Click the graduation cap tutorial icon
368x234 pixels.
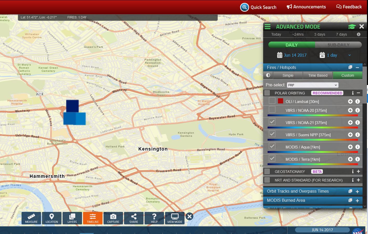[x=352, y=27]
